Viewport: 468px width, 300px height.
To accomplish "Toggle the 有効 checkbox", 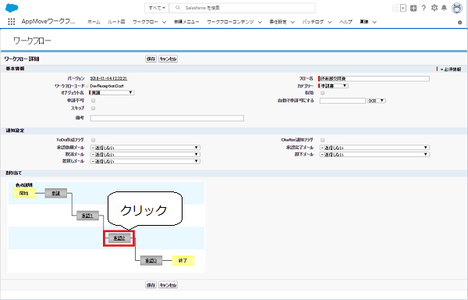I will click(x=323, y=93).
